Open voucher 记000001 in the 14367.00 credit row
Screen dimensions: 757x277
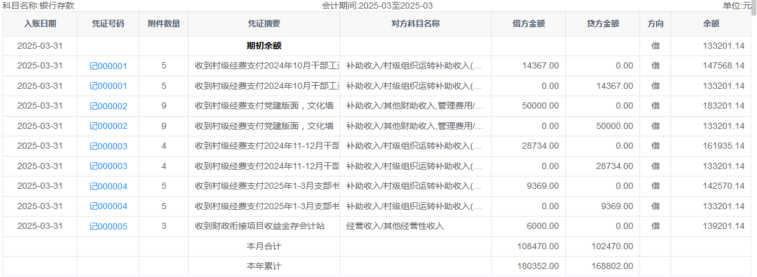click(x=108, y=86)
